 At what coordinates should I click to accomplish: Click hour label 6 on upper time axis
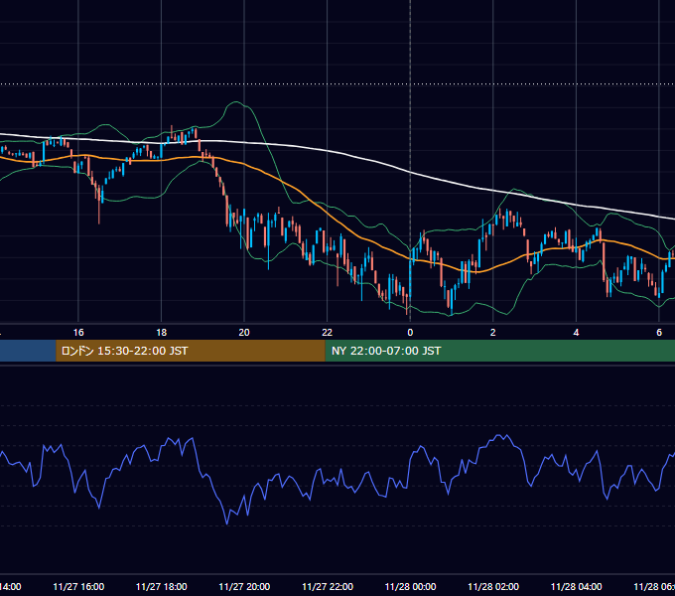[x=659, y=333]
